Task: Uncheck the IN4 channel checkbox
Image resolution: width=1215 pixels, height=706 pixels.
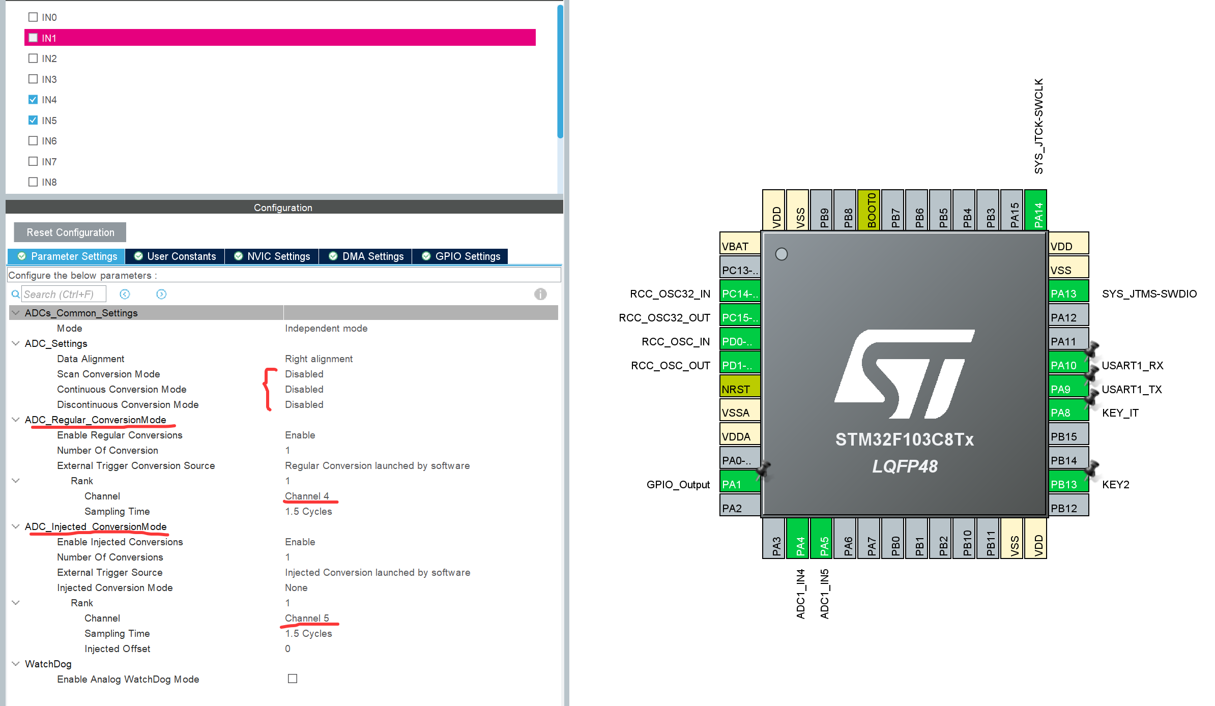Action: (x=33, y=99)
